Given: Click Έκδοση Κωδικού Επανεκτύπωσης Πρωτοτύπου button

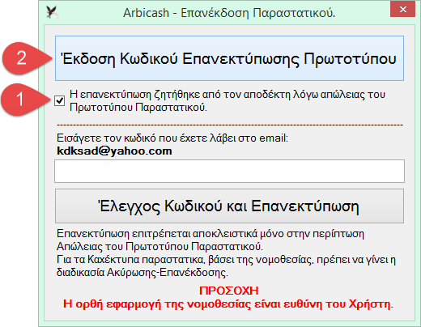Looking at the screenshot, I should pyautogui.click(x=229, y=58).
